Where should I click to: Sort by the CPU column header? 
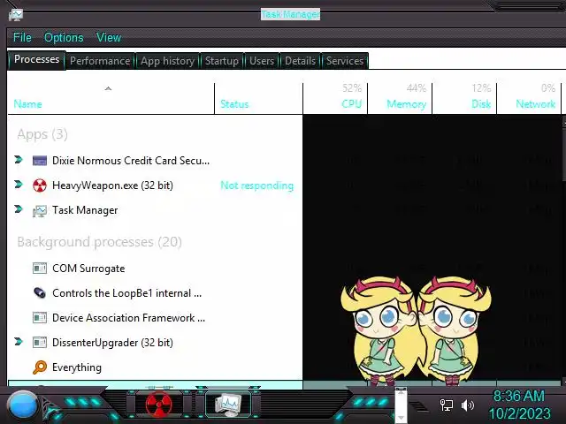coord(335,99)
